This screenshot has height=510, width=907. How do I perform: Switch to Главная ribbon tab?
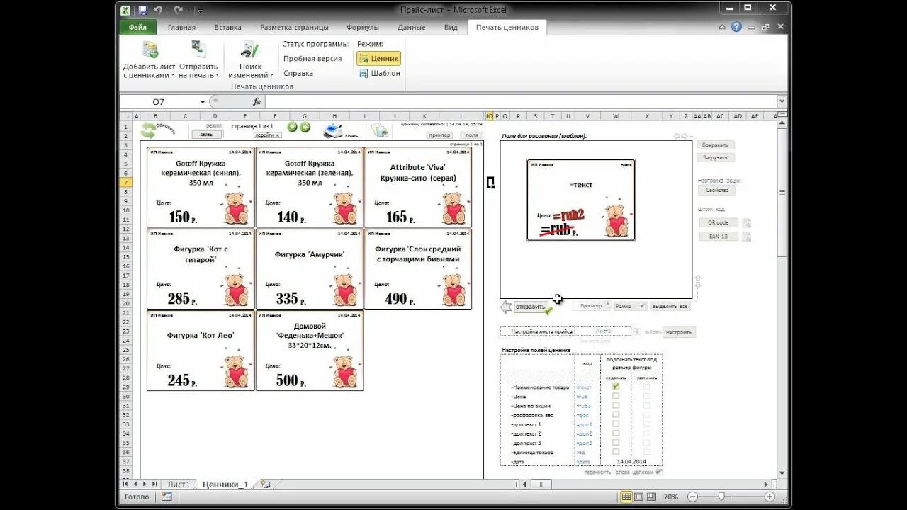pos(181,27)
